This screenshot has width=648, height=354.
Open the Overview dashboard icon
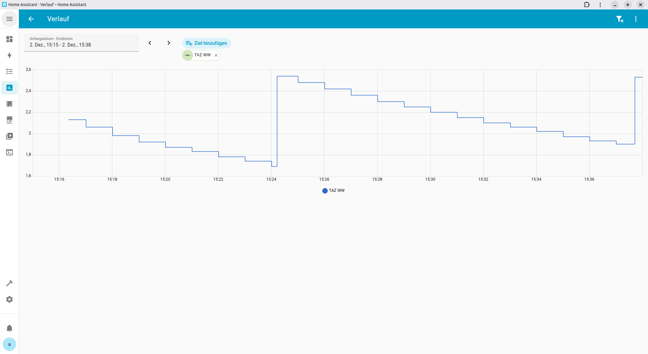coord(9,39)
